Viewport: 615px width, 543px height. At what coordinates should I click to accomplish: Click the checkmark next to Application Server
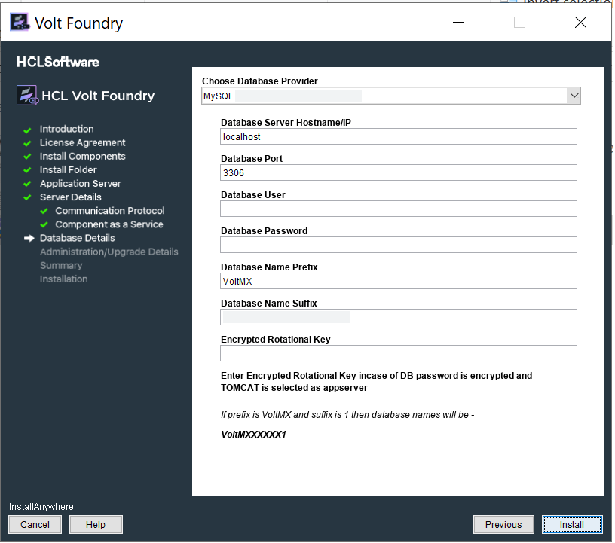[28, 184]
